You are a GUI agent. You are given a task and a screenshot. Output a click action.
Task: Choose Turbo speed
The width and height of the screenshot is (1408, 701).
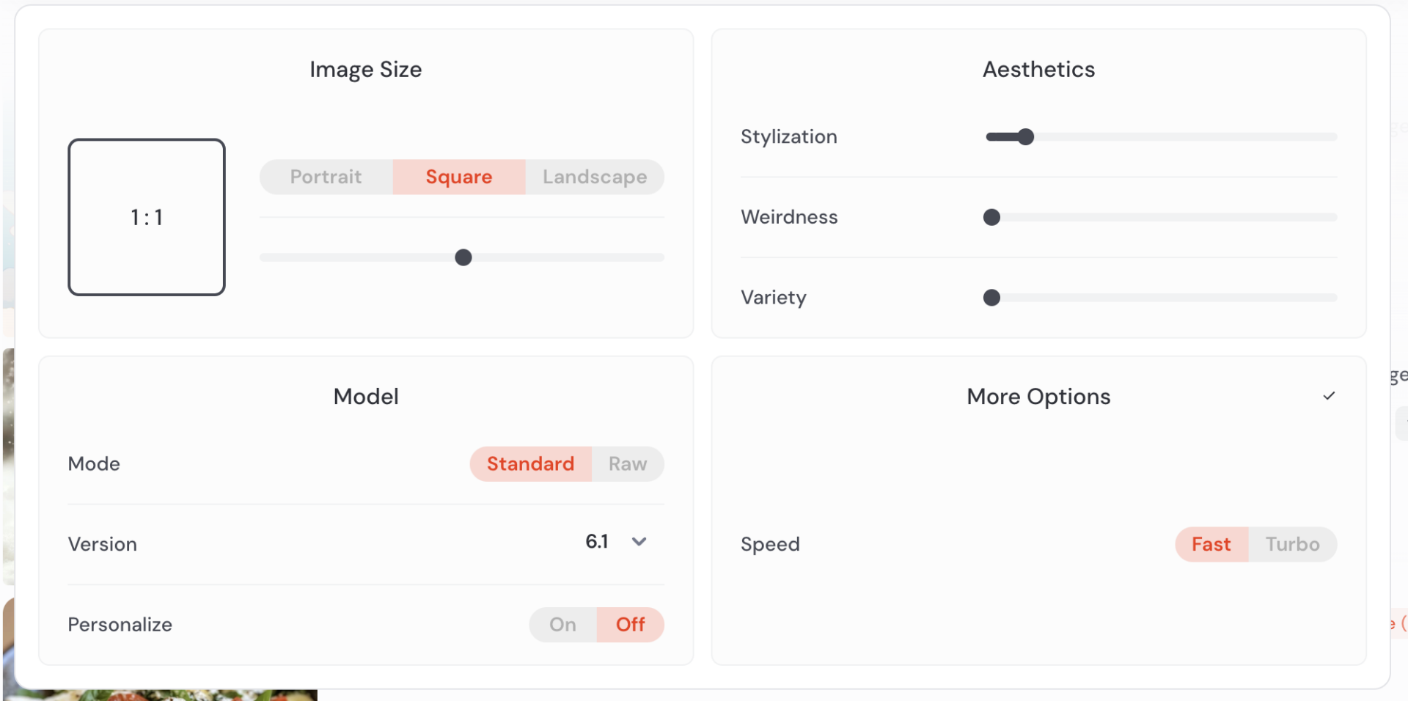[1292, 545]
